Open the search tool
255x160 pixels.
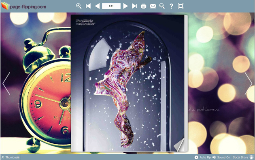[162, 6]
